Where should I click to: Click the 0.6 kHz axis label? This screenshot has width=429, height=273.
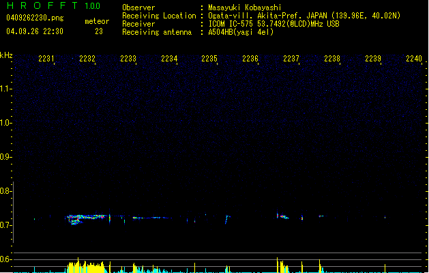tap(5, 259)
